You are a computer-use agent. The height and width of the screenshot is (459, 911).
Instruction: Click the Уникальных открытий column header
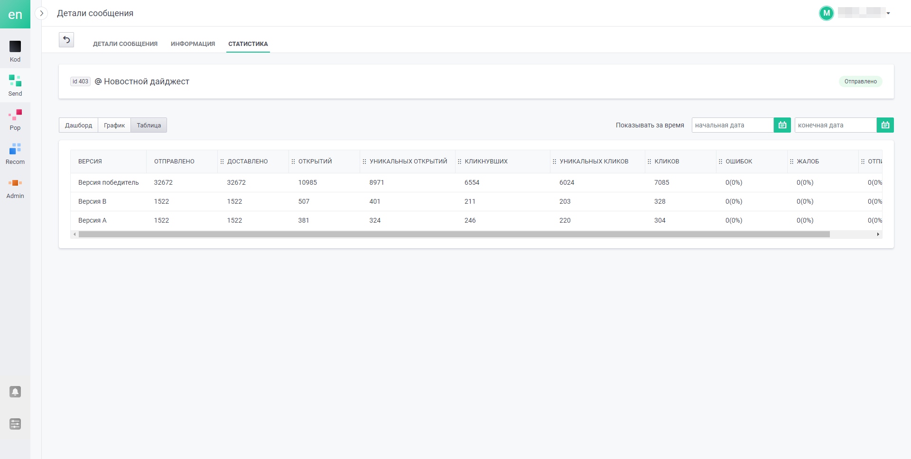point(409,162)
